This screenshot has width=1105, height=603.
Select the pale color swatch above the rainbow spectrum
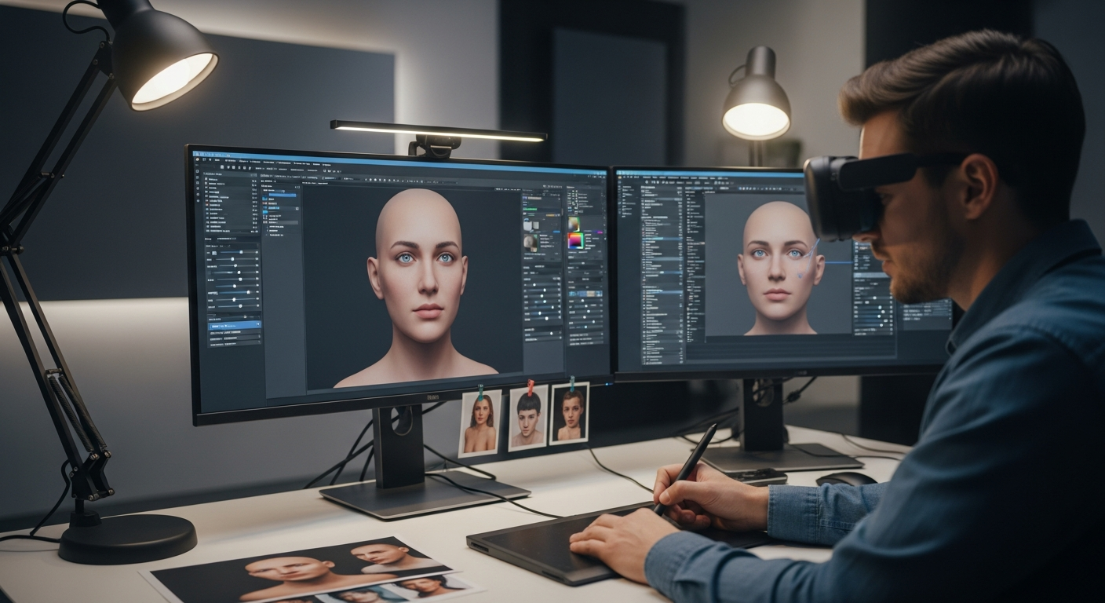click(574, 224)
